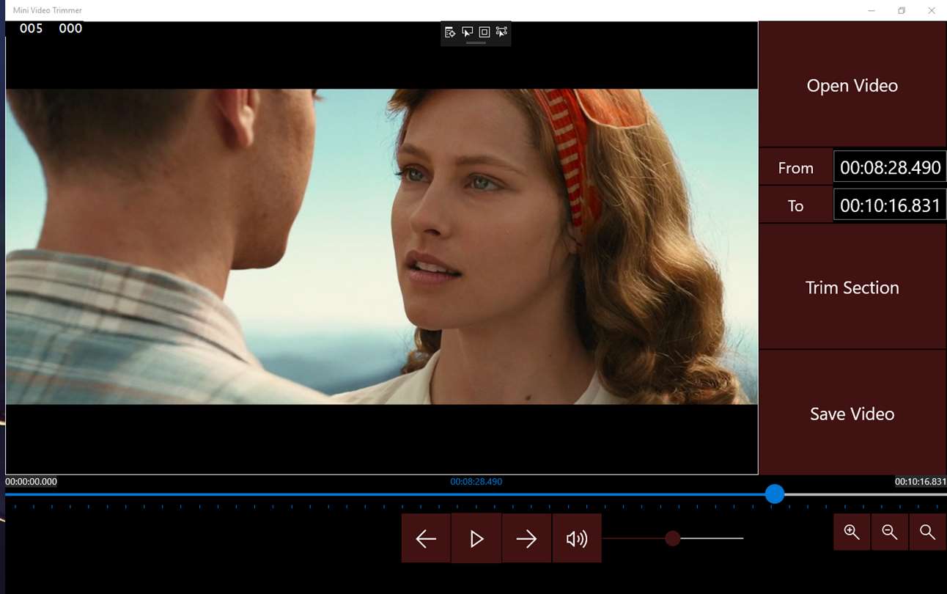
Task: Click the To label
Action: coord(796,206)
